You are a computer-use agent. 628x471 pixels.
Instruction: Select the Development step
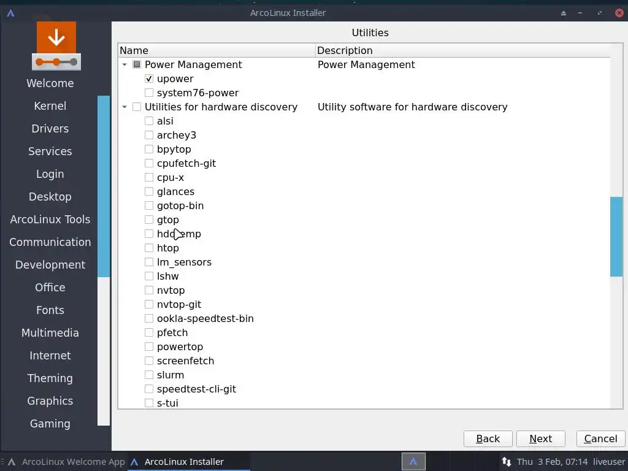click(50, 265)
